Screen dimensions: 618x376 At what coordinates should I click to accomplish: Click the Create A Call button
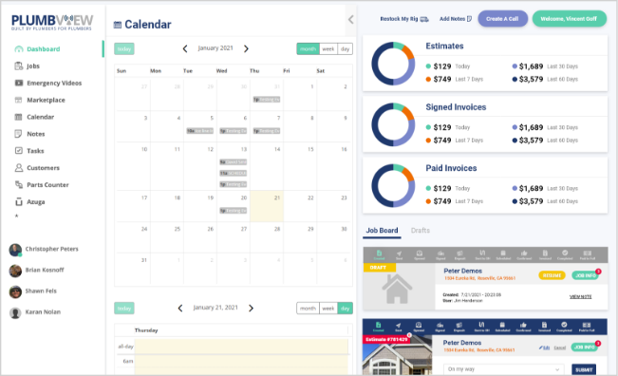click(x=502, y=19)
